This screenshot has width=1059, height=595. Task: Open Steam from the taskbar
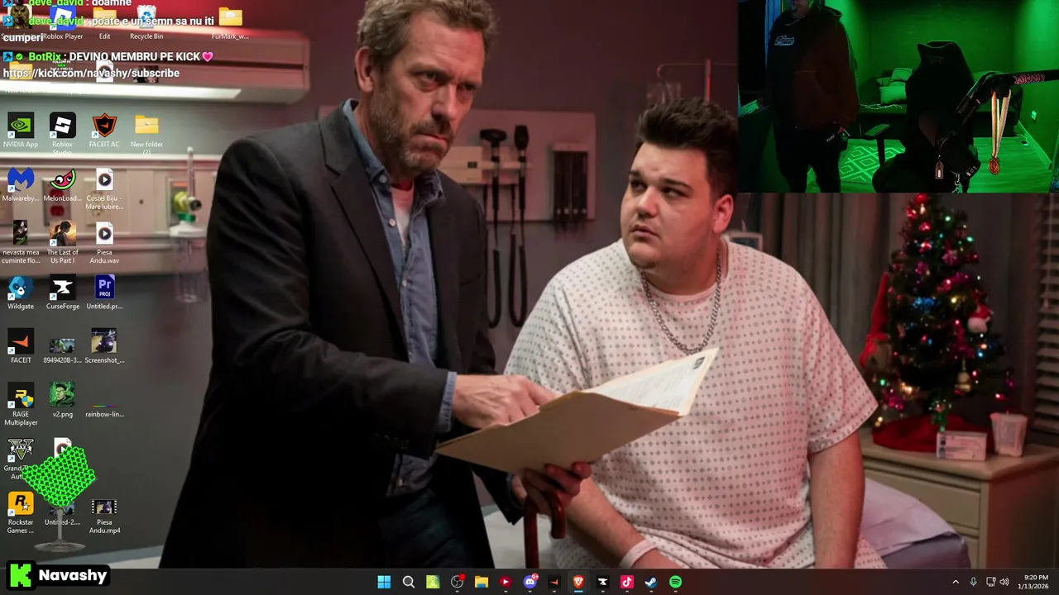click(651, 582)
